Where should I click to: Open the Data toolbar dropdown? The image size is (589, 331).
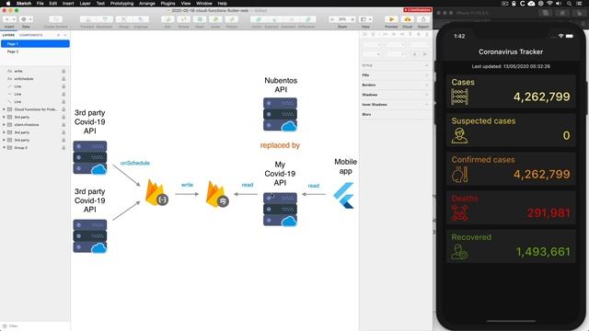pyautogui.click(x=26, y=19)
